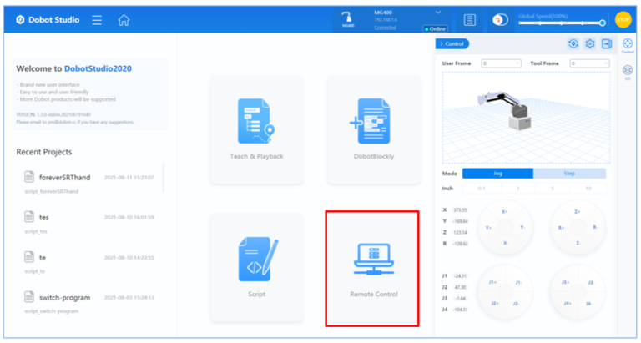The height and width of the screenshot is (343, 641).
Task: Open the Script programming module
Action: pos(256,267)
